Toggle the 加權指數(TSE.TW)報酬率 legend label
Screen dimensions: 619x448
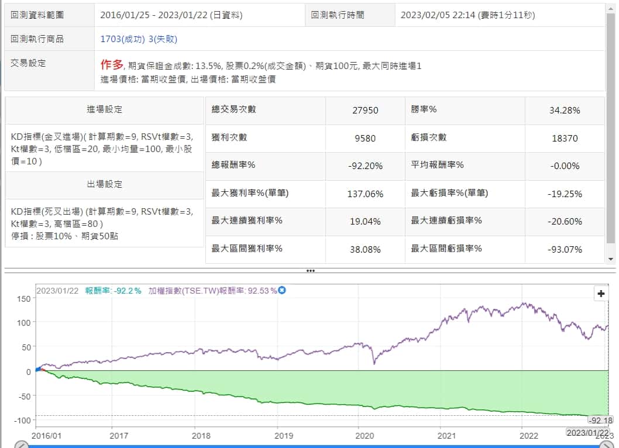pos(213,291)
